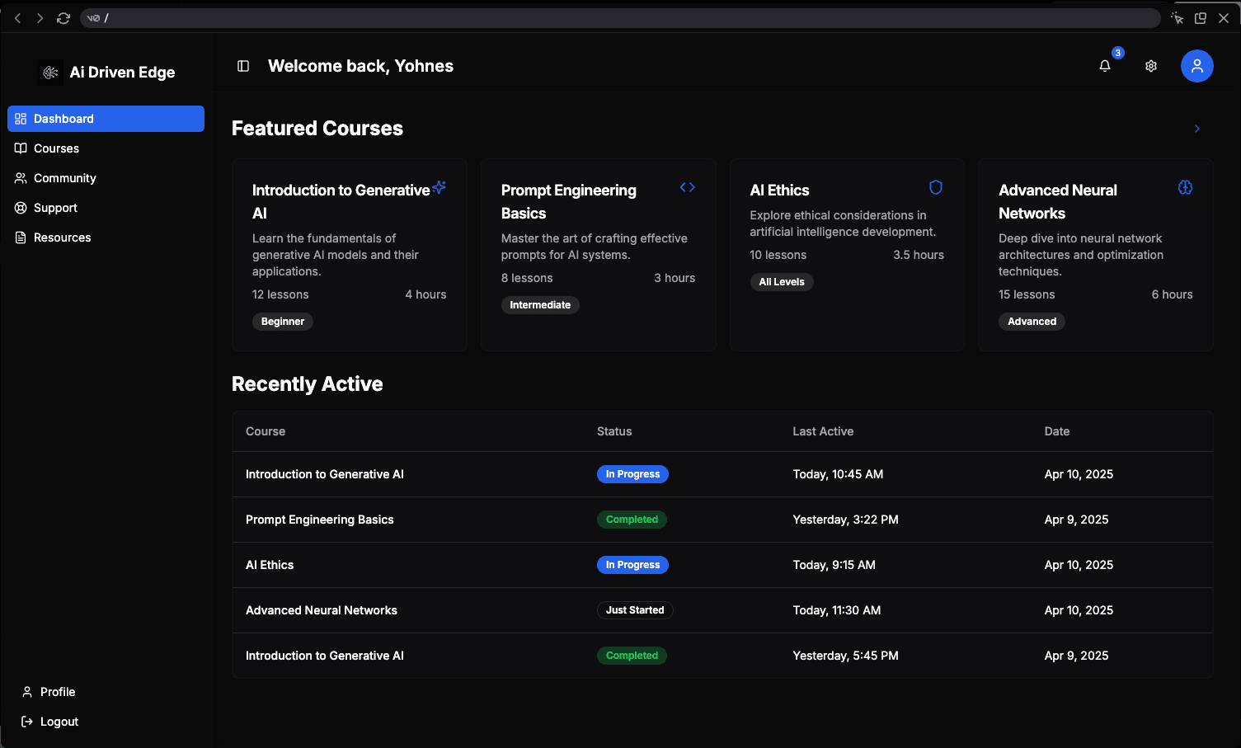Click the sparkle icon on Introduction to Generative AI card
The image size is (1241, 748).
point(440,187)
